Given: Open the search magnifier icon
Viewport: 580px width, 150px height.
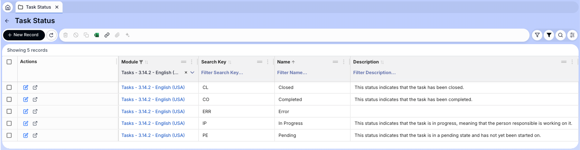Looking at the screenshot, I should point(560,35).
